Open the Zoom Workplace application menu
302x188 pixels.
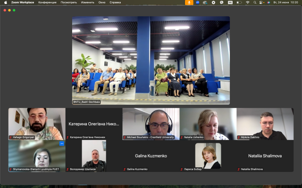click(22, 2)
